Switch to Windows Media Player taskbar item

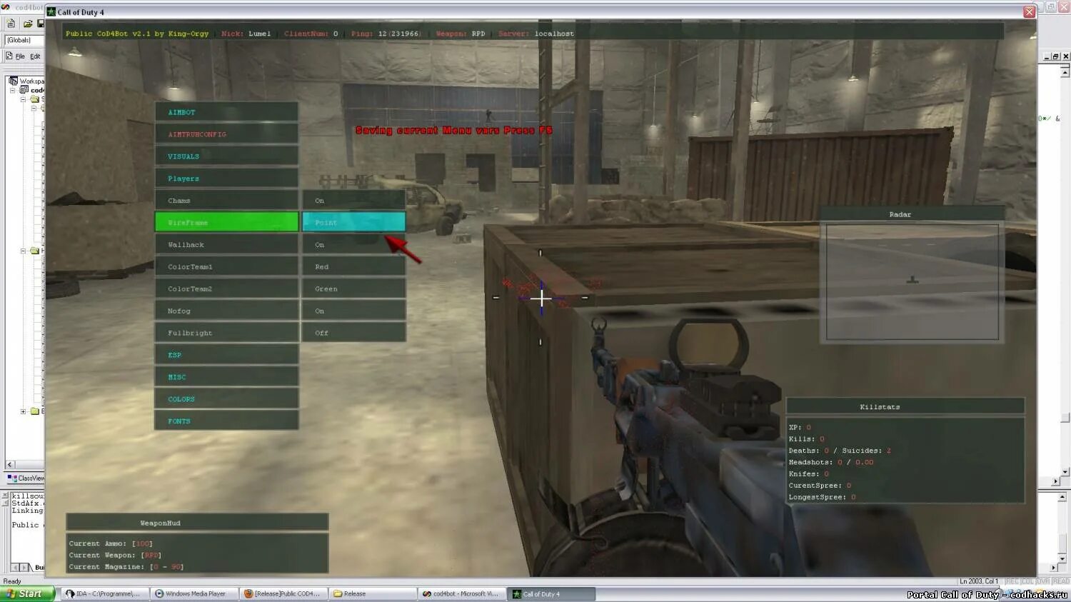point(194,593)
